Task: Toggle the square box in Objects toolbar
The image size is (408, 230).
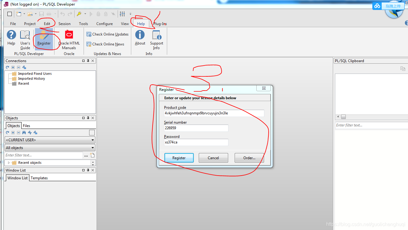Action: pos(92,133)
